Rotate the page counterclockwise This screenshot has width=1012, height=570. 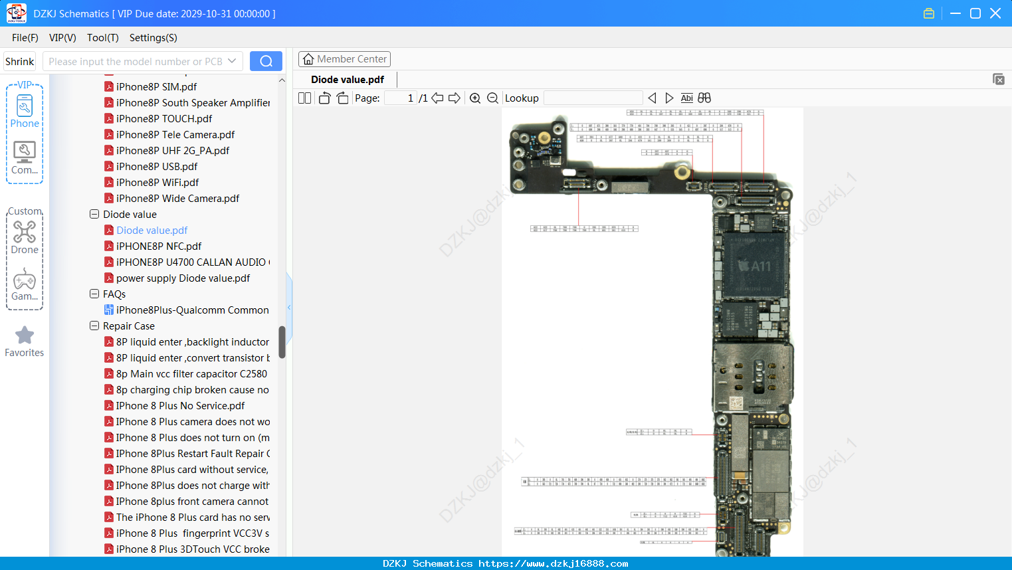point(324,98)
